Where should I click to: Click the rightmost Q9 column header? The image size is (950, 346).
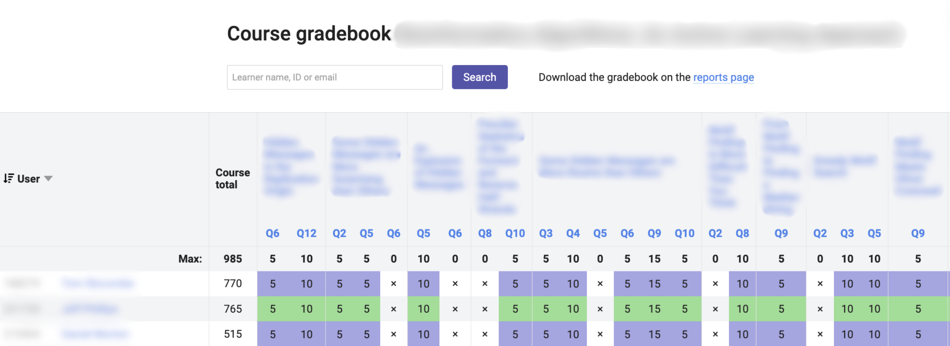pyautogui.click(x=918, y=233)
